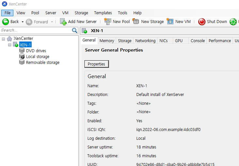Click the red Shut Down power icon

click(x=202, y=22)
